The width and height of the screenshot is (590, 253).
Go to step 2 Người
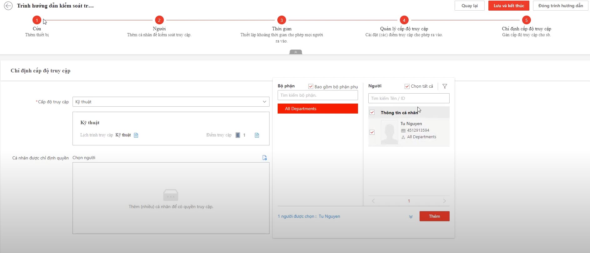(159, 20)
